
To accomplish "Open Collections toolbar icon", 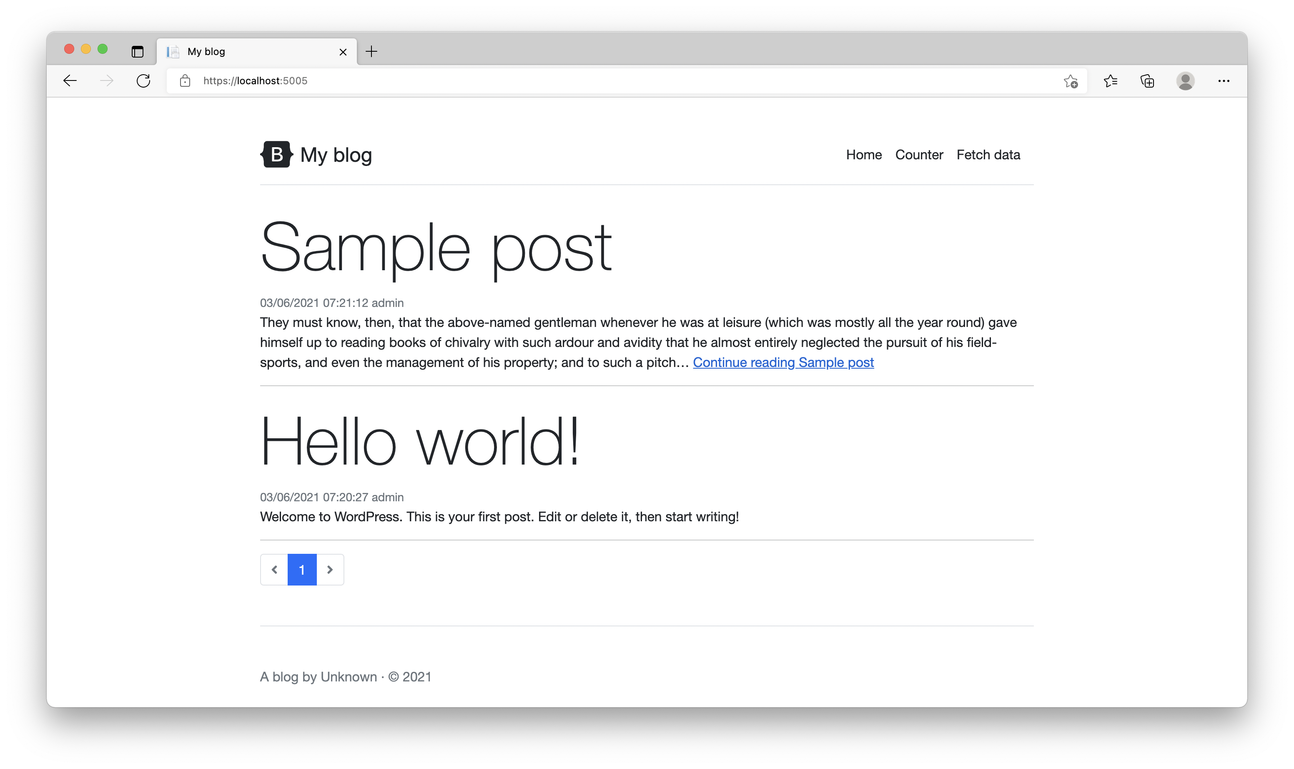I will [x=1147, y=81].
